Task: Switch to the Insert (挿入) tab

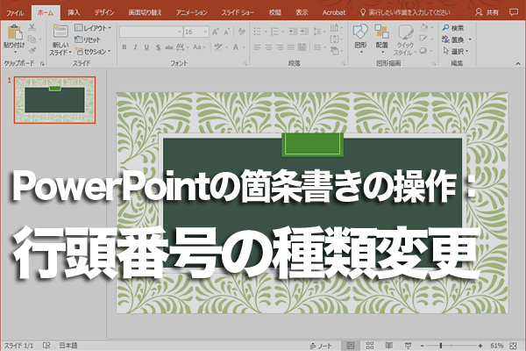Action: click(x=74, y=13)
